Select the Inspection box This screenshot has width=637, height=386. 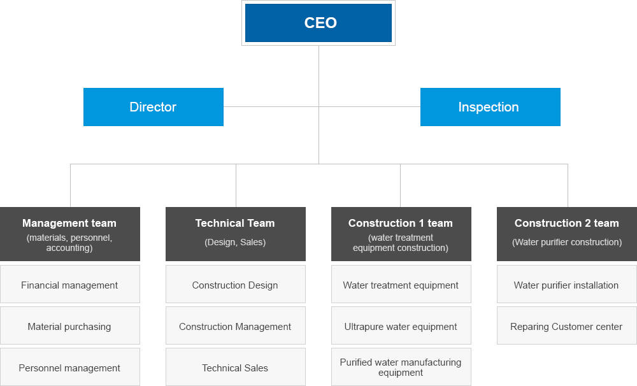490,107
